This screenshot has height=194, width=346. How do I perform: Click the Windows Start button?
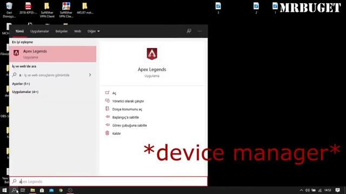[x=4, y=190]
